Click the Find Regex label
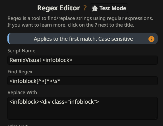 (20, 72)
